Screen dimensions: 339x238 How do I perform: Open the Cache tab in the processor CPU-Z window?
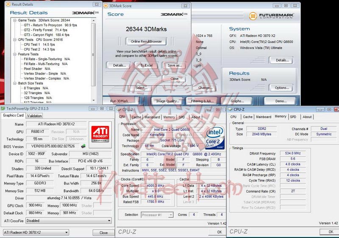[136, 117]
